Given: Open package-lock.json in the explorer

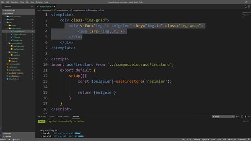Looking at the screenshot, I should (18, 73).
